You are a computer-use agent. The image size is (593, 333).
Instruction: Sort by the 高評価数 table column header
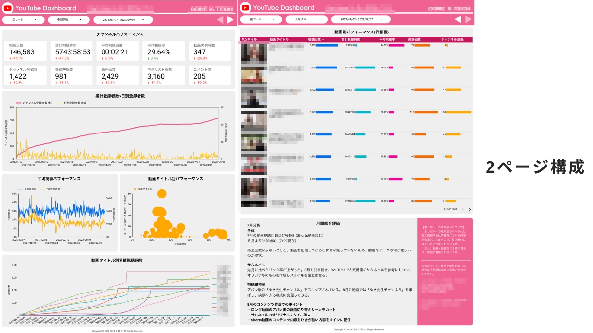pyautogui.click(x=414, y=39)
